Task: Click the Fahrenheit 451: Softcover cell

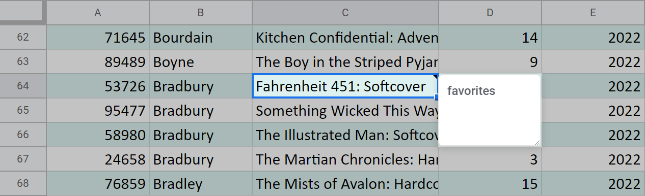Action: [x=345, y=86]
